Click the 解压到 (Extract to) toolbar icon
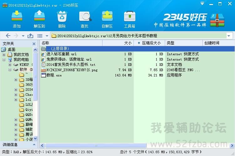 pyautogui.click(x=39, y=16)
